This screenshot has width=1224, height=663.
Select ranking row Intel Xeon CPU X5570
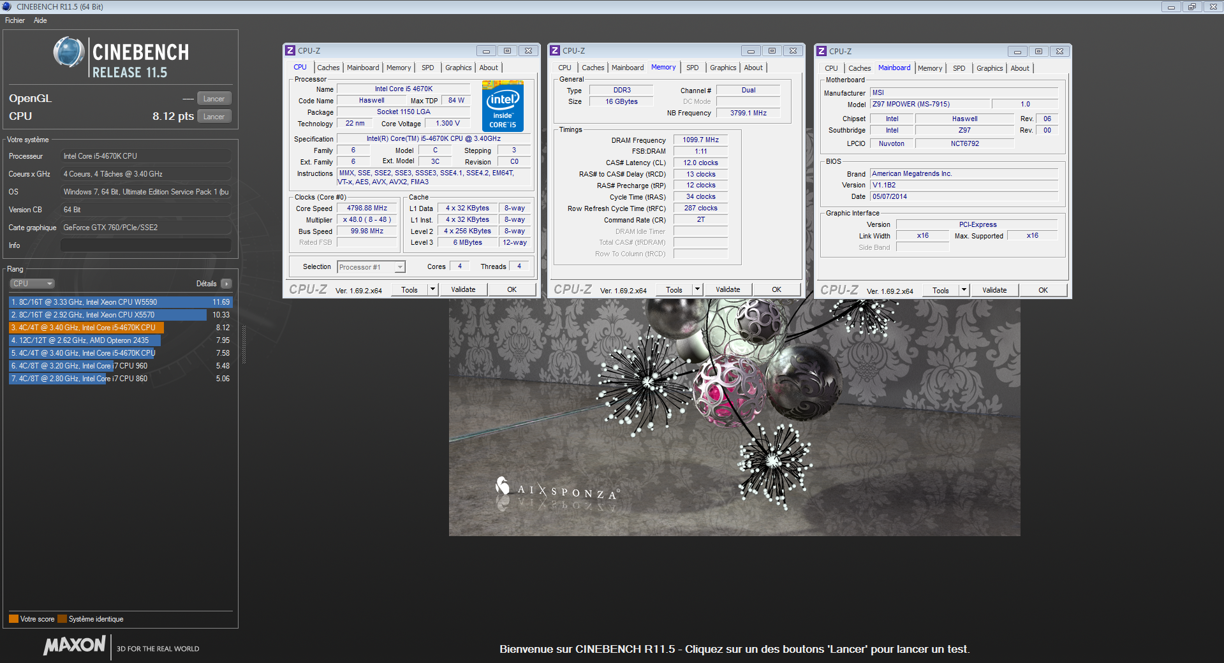tap(121, 315)
